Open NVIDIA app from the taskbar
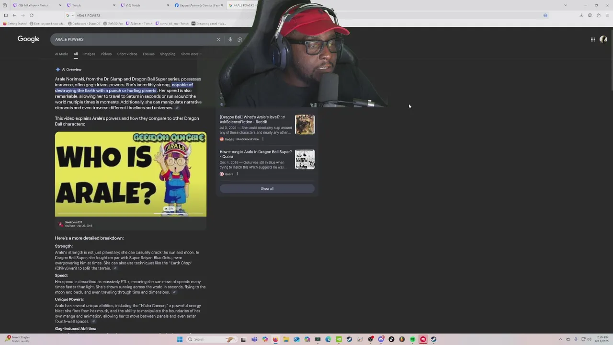 (x=339, y=339)
